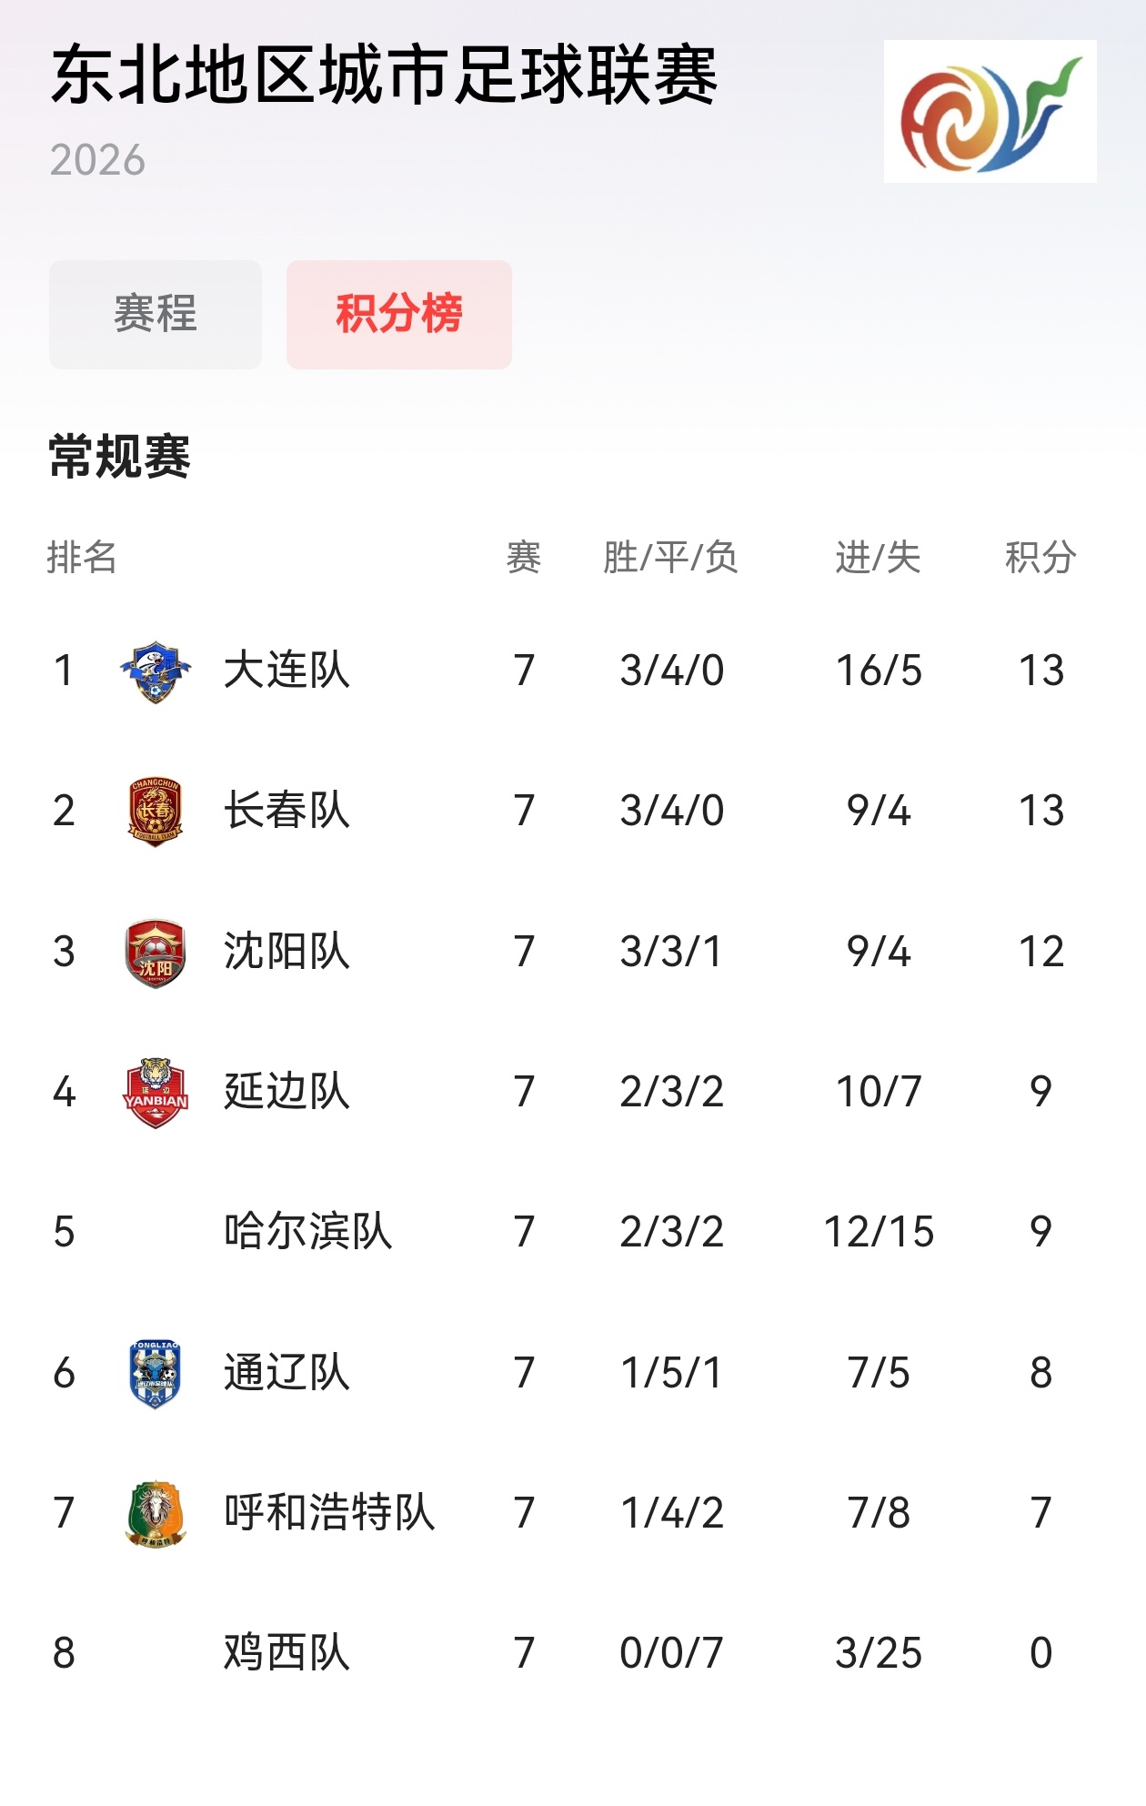Open the 大连队 team crest

point(156,671)
